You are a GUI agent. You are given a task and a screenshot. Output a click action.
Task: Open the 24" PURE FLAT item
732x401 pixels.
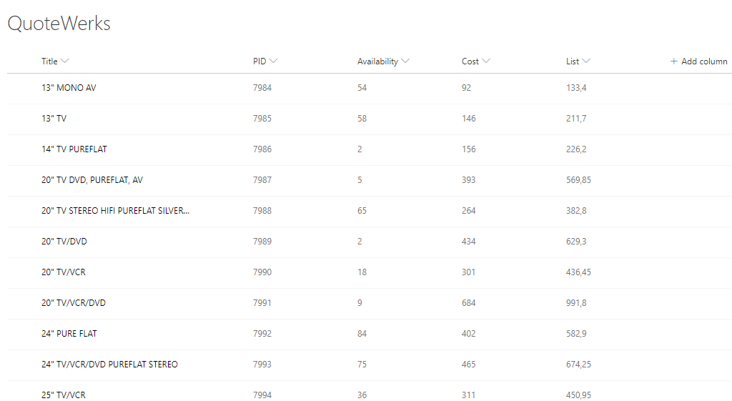(69, 334)
